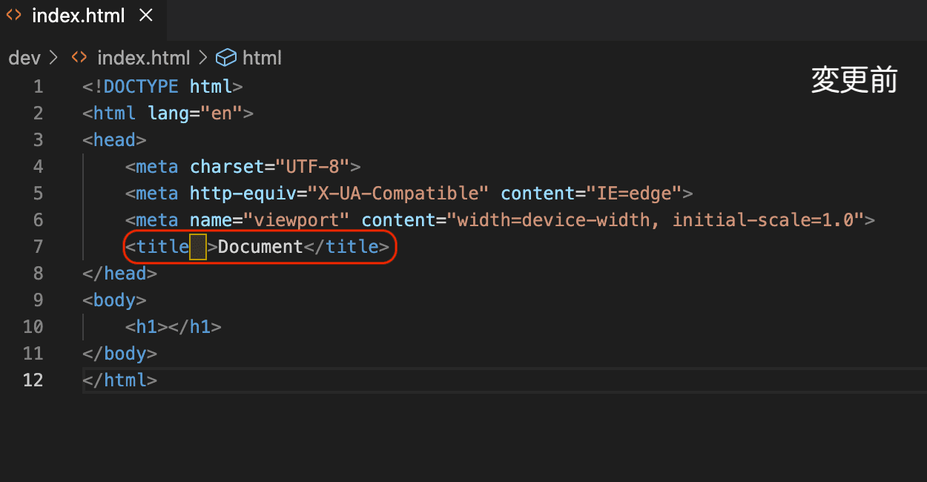This screenshot has width=927, height=482.
Task: Click the HTML file icon in tab
Action: pos(13,16)
